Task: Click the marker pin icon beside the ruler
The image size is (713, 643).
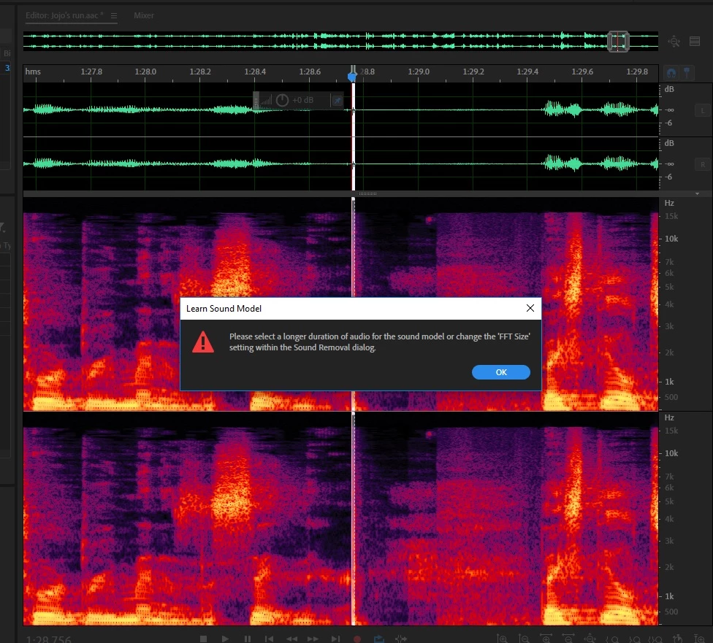Action: point(687,73)
